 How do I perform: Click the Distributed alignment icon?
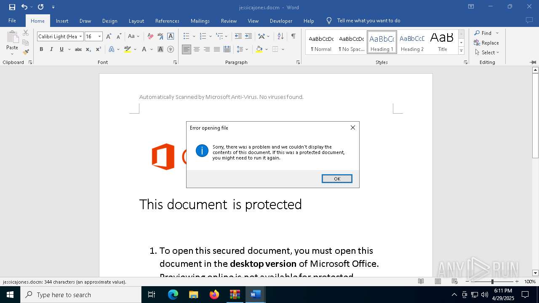227,49
